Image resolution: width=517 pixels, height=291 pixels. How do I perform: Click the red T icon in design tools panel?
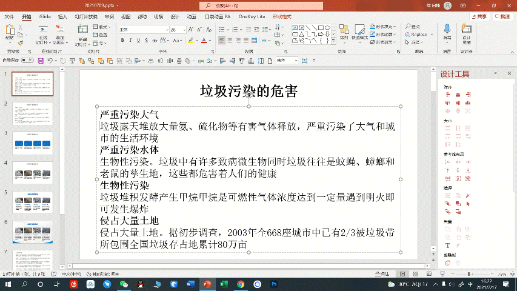[447, 246]
